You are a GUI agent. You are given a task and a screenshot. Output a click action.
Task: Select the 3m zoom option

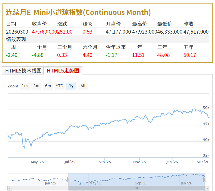36,86
